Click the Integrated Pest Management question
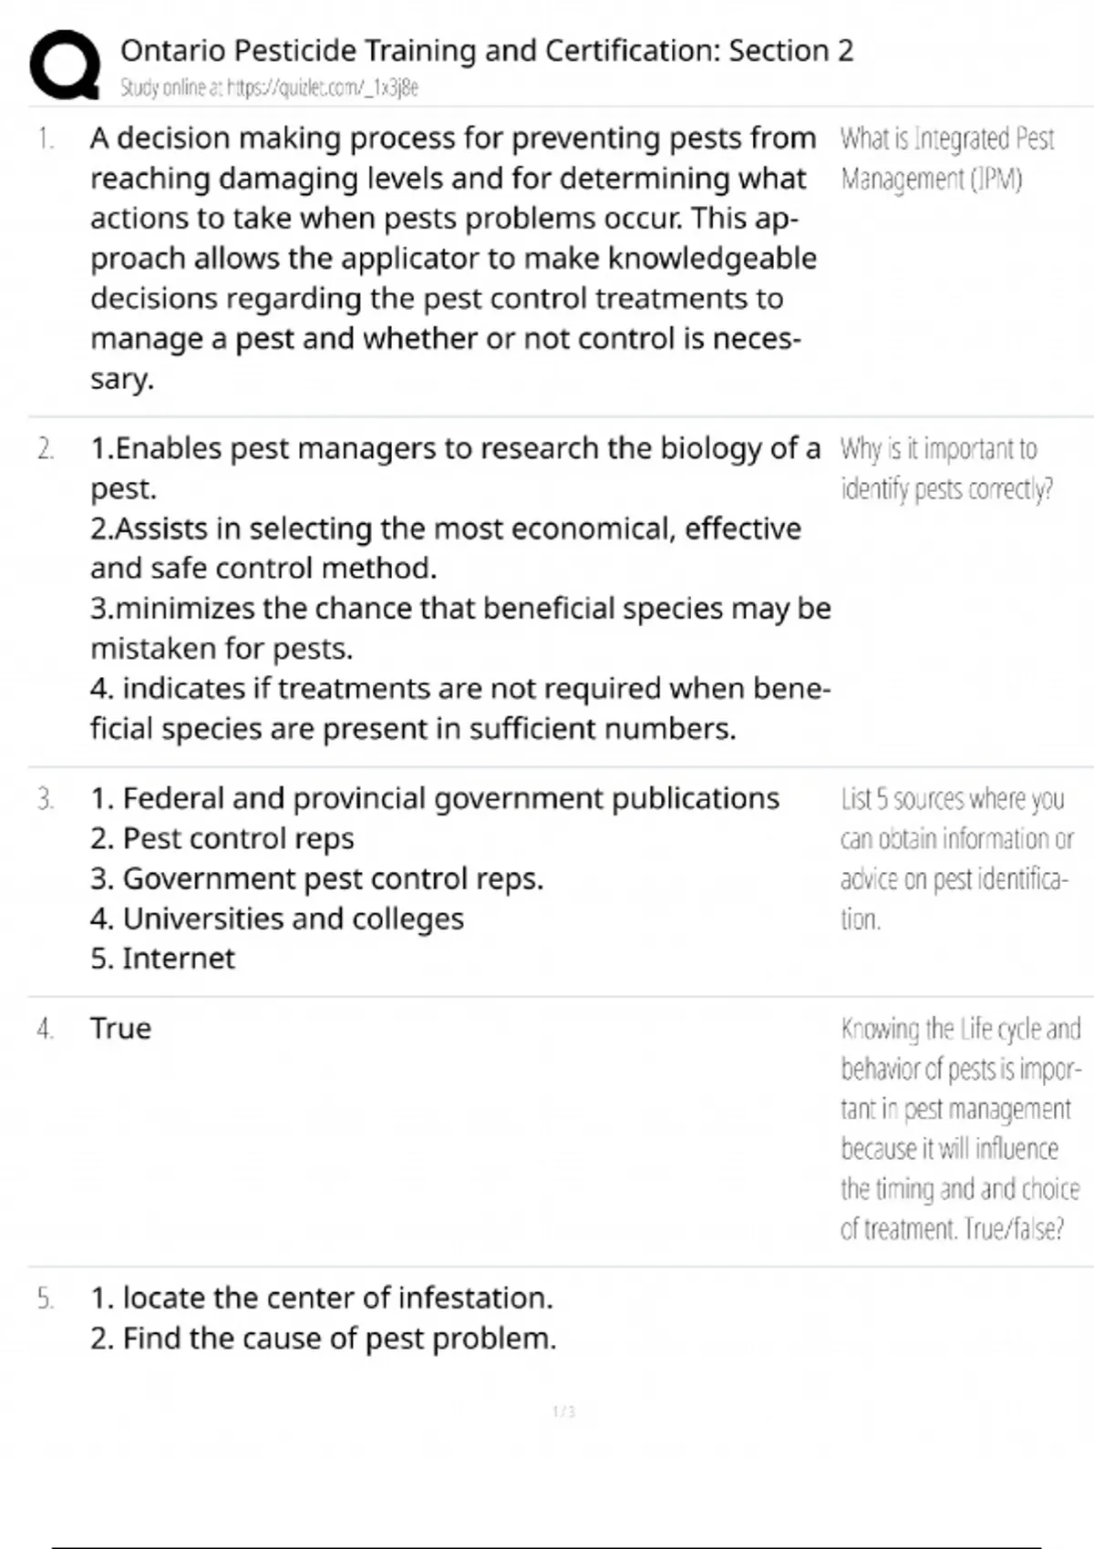This screenshot has height=1549, width=1094. point(946,159)
